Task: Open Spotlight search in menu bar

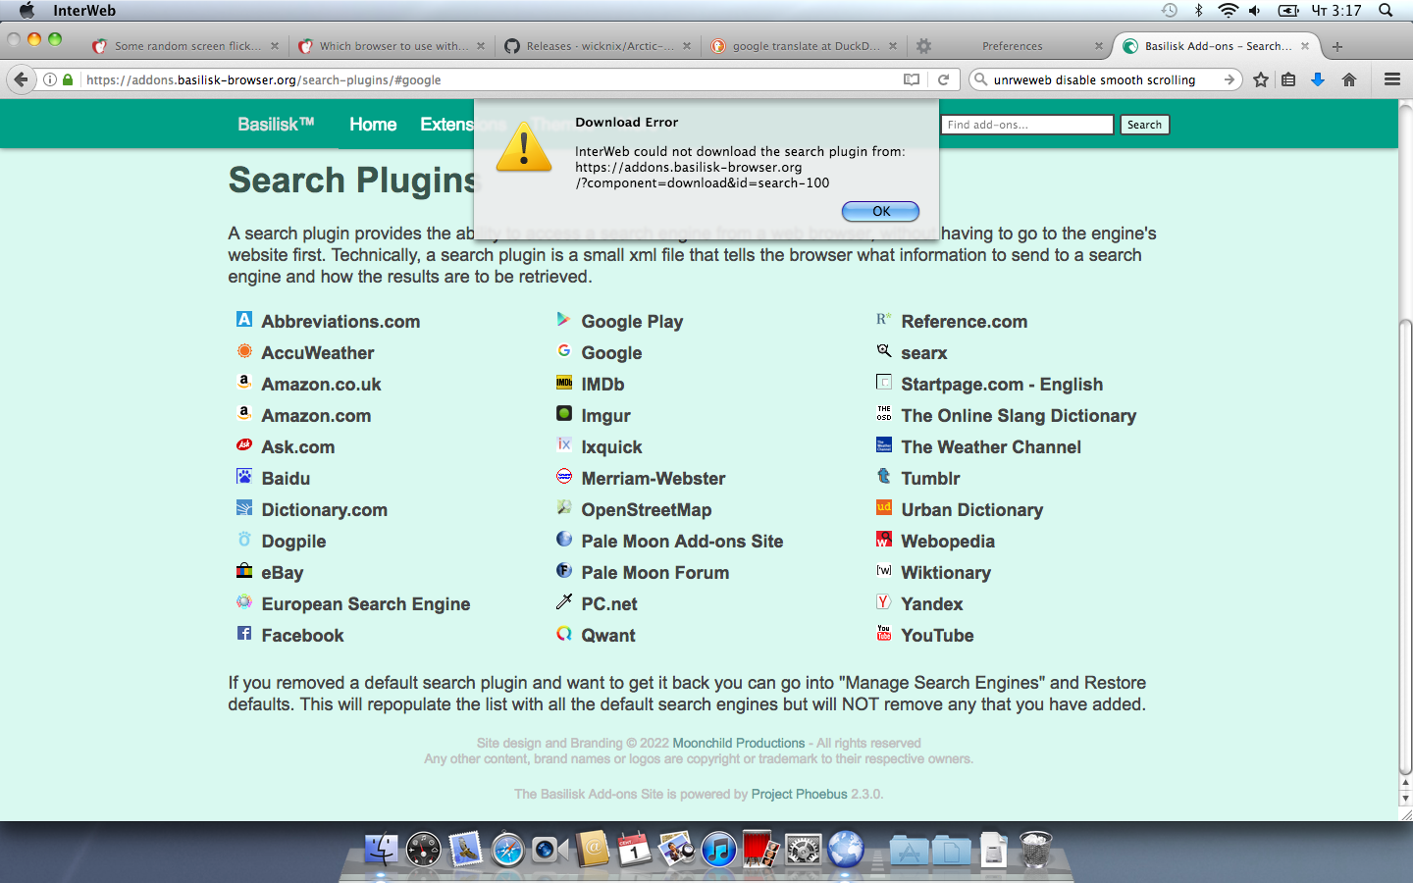Action: (1386, 11)
